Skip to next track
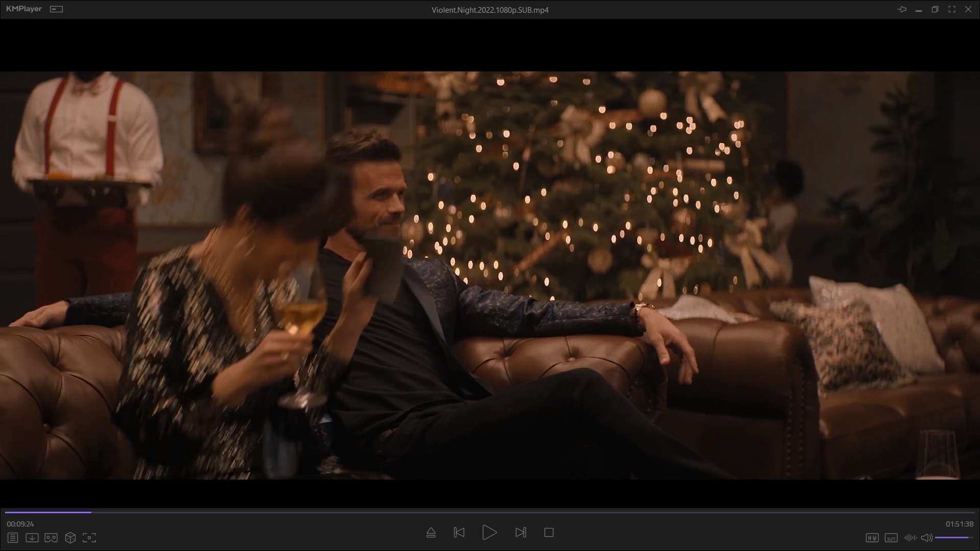 pyautogui.click(x=521, y=533)
